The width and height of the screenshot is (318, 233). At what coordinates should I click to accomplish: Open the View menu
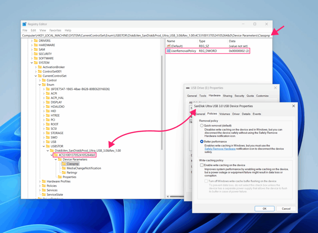click(43, 30)
